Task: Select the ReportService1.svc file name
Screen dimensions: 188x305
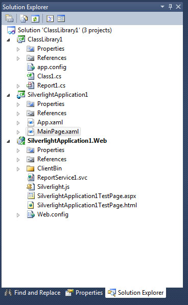Action: (x=62, y=178)
